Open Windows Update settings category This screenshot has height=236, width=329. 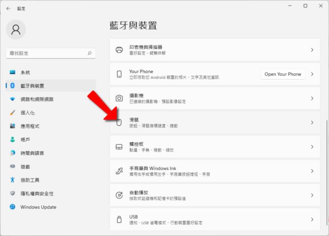point(51,207)
